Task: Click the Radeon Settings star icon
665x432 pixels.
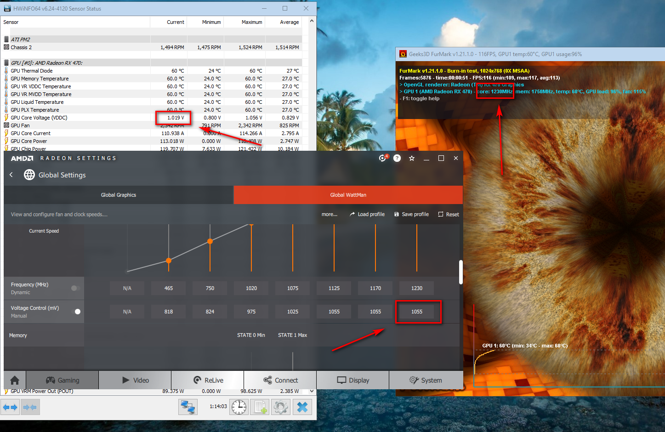Action: coord(412,158)
